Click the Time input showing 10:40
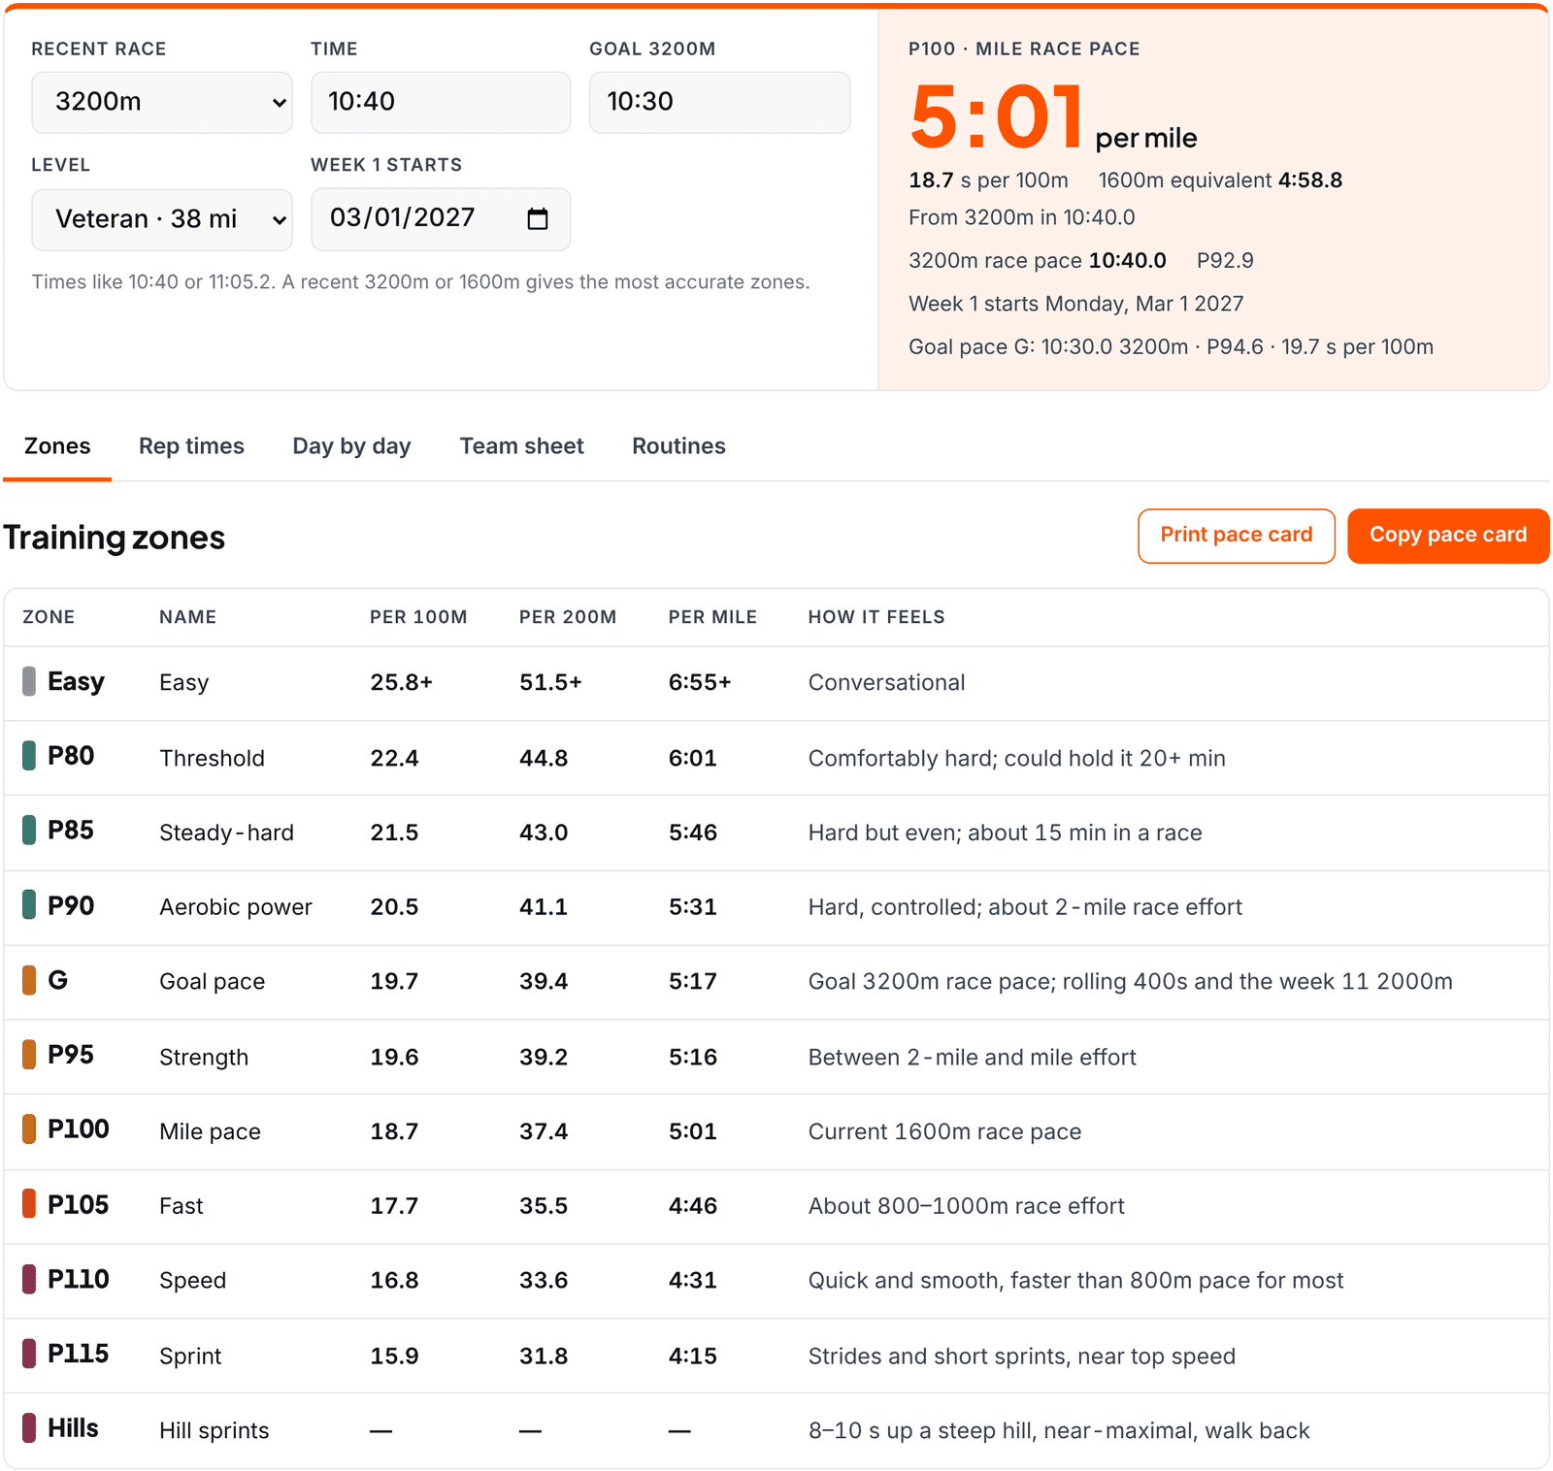Screen dimensions: 1553x1471 (441, 102)
